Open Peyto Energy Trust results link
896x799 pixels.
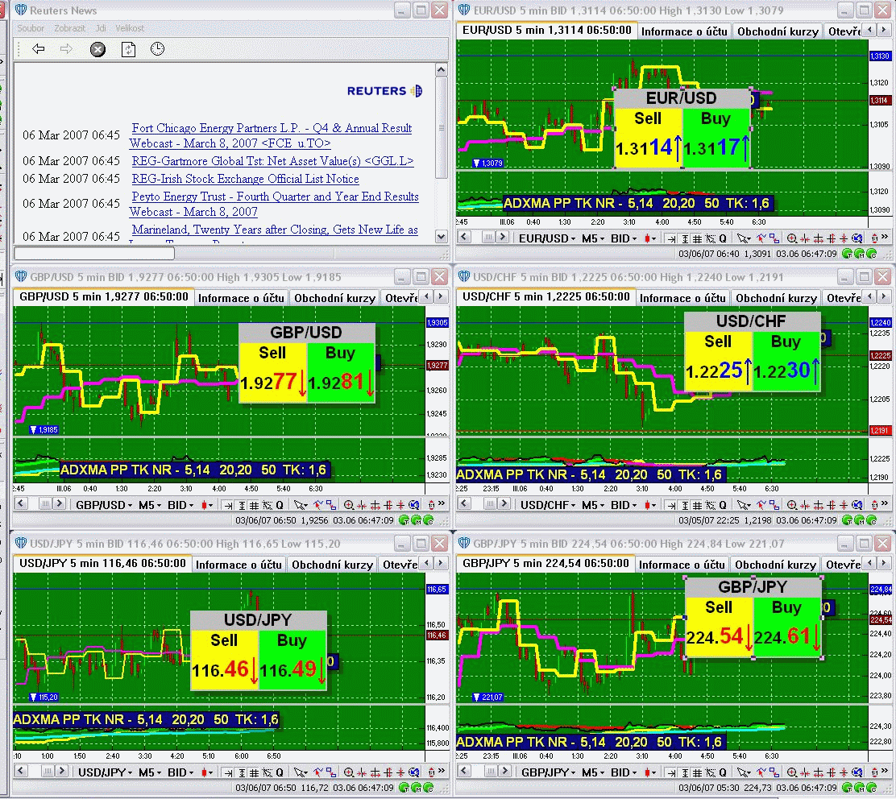pyautogui.click(x=274, y=204)
